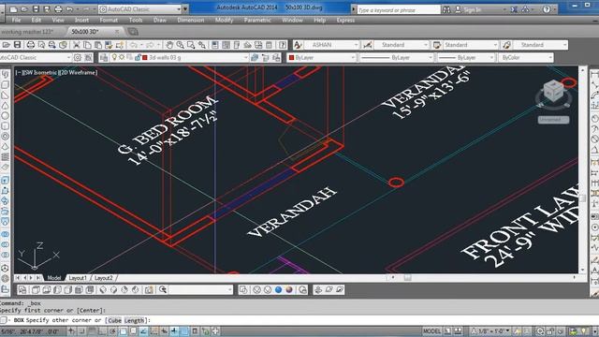Activate the Pan hand tool
This screenshot has height=337, width=599.
click(169, 45)
